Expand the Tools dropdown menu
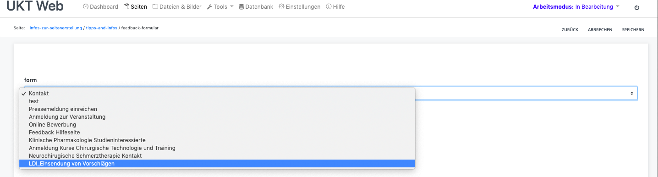This screenshot has width=658, height=177. [x=220, y=7]
